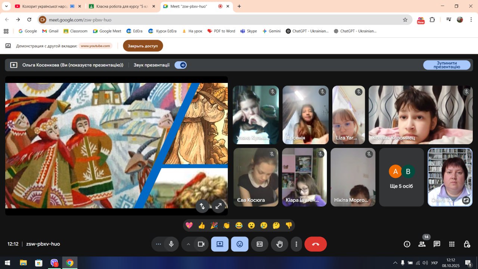The width and height of the screenshot is (478, 269).
Task: Show the participants list
Action: [x=422, y=244]
